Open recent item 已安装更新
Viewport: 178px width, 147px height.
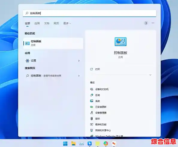pyautogui.click(x=101, y=107)
